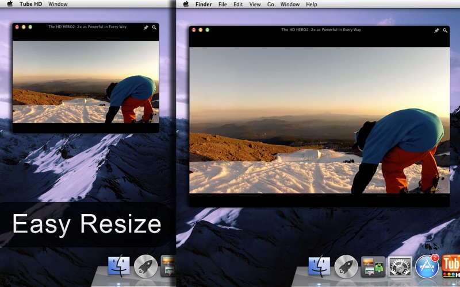The height and width of the screenshot is (287, 460).
Task: Open the View menu
Action: tap(255, 4)
